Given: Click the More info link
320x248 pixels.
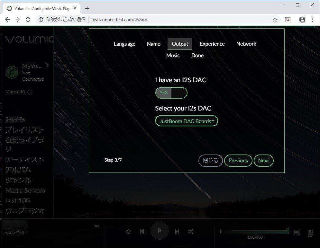Looking at the screenshot, I should pyautogui.click(x=19, y=92).
